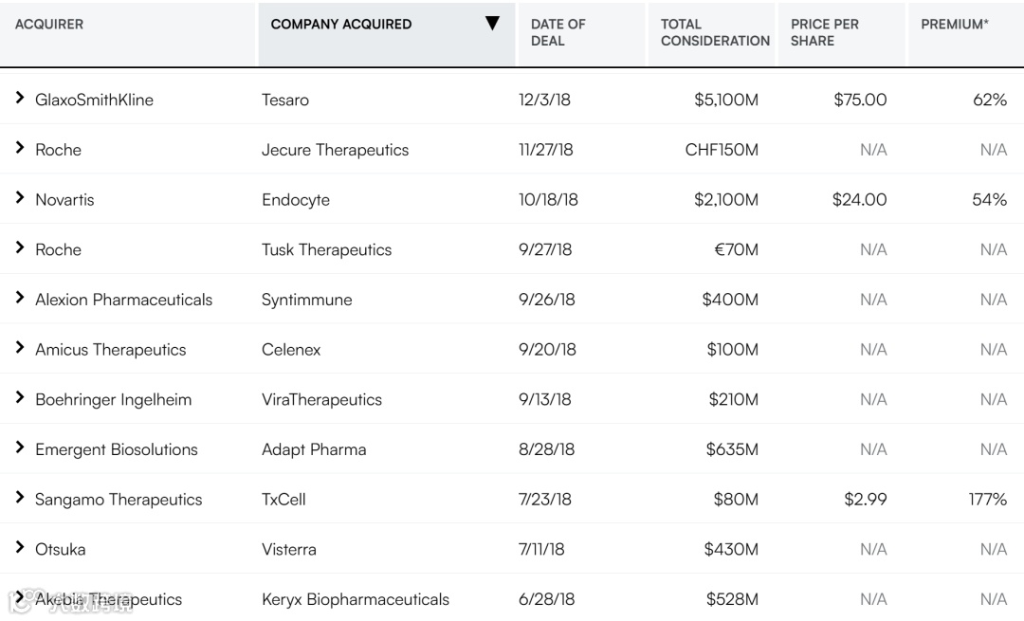The height and width of the screenshot is (621, 1024).
Task: Expand the Emergent Biosolutions row chevron
Action: coord(19,448)
